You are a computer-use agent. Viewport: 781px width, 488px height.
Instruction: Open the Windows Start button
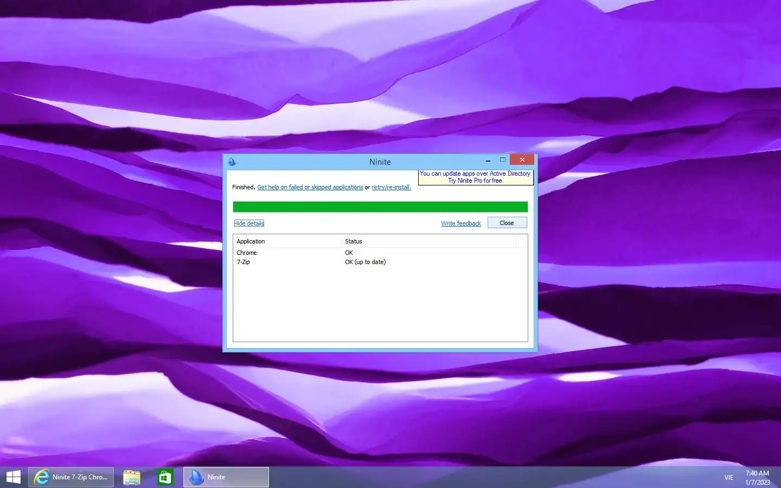coord(14,477)
